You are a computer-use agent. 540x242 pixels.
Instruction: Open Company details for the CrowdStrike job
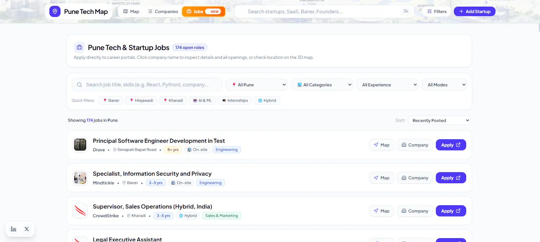tap(415, 211)
